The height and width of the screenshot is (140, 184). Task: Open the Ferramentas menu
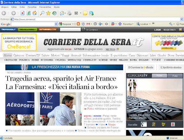[45, 7]
